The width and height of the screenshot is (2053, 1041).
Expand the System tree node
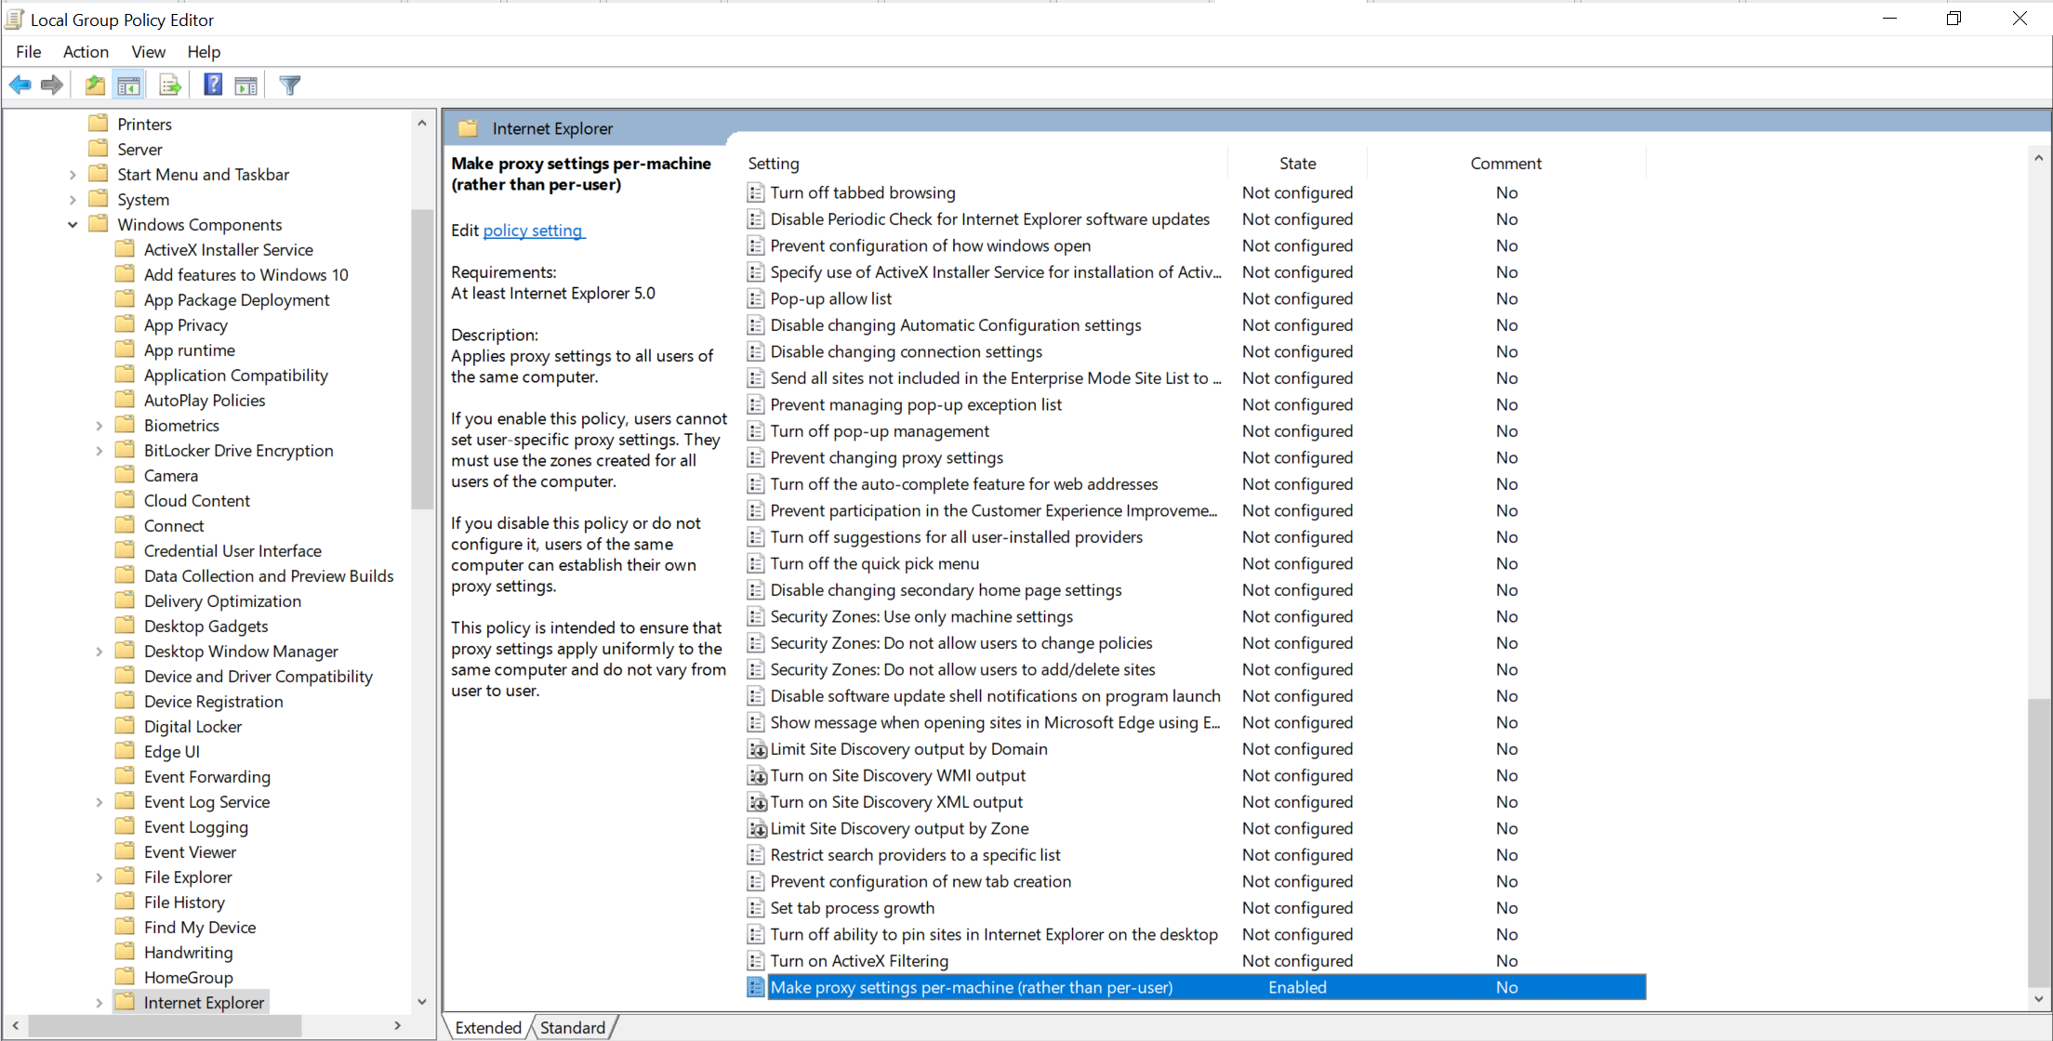[x=73, y=199]
